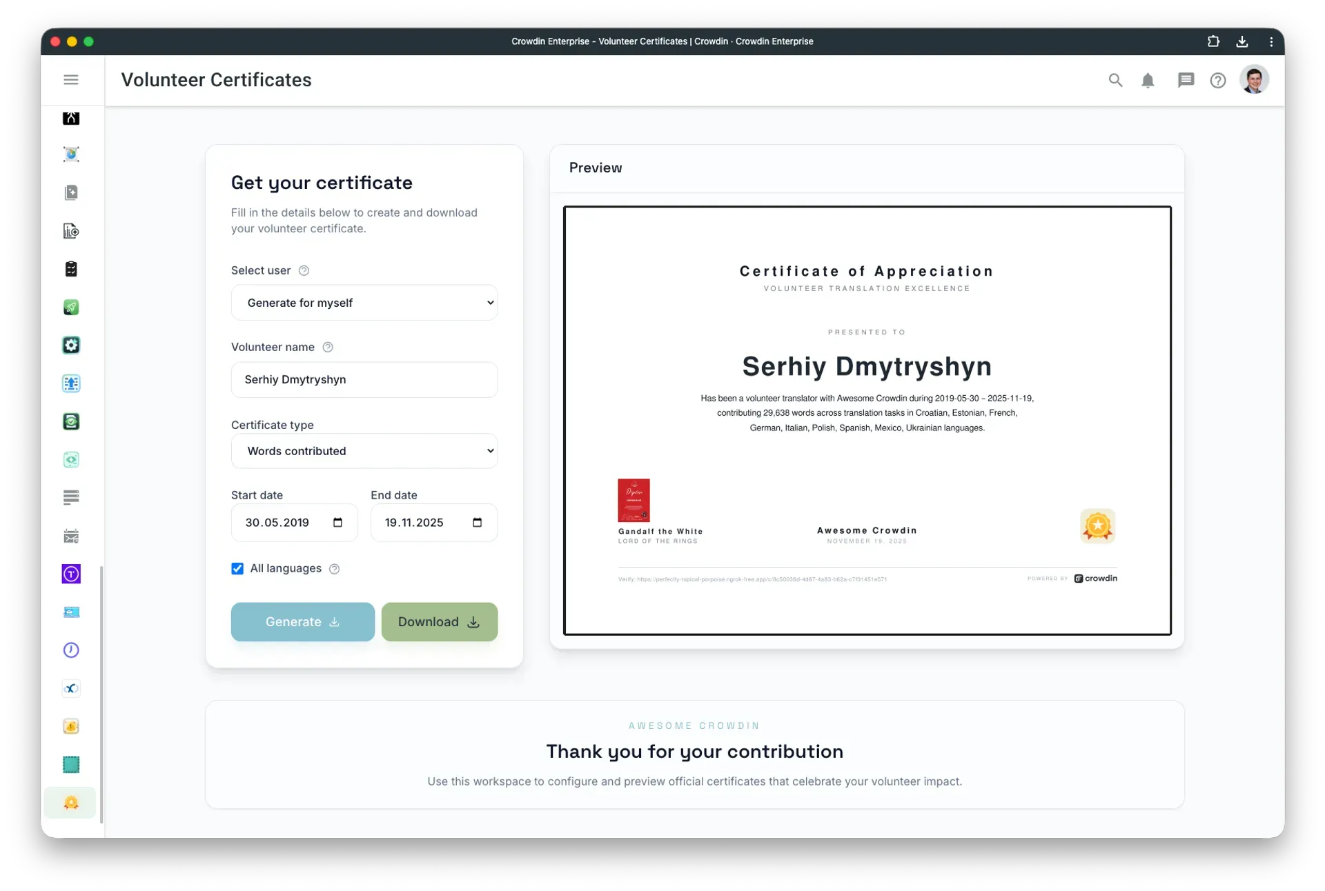
Task: Open the messages chat icon
Action: (x=1186, y=80)
